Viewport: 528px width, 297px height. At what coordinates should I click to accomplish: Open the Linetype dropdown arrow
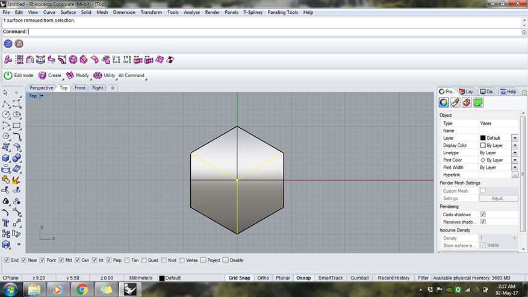click(x=515, y=153)
